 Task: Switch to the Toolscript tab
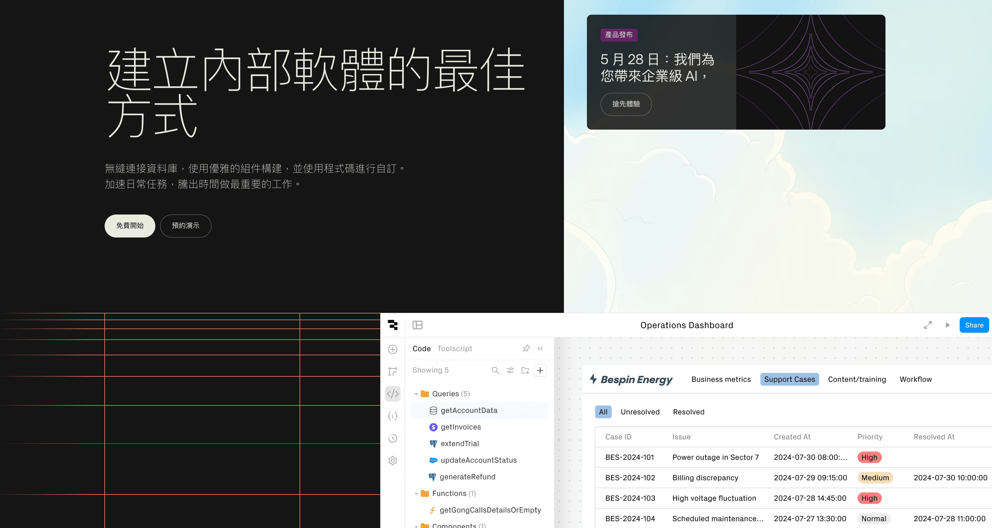[x=455, y=348]
